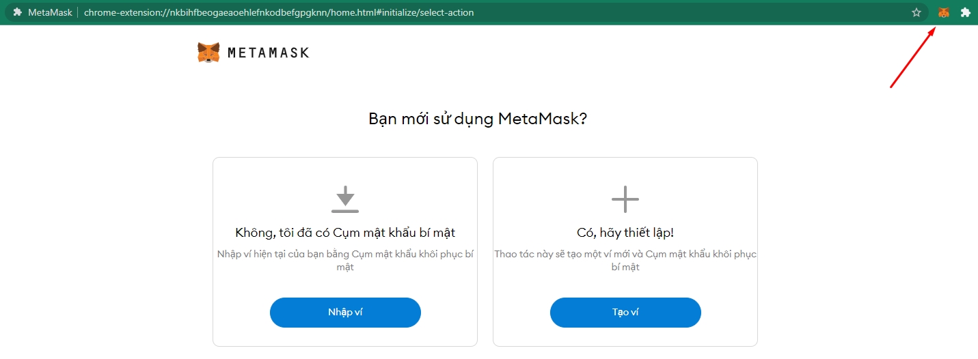Click description 'Nhập ví hiện tại của bạn...'

345,261
